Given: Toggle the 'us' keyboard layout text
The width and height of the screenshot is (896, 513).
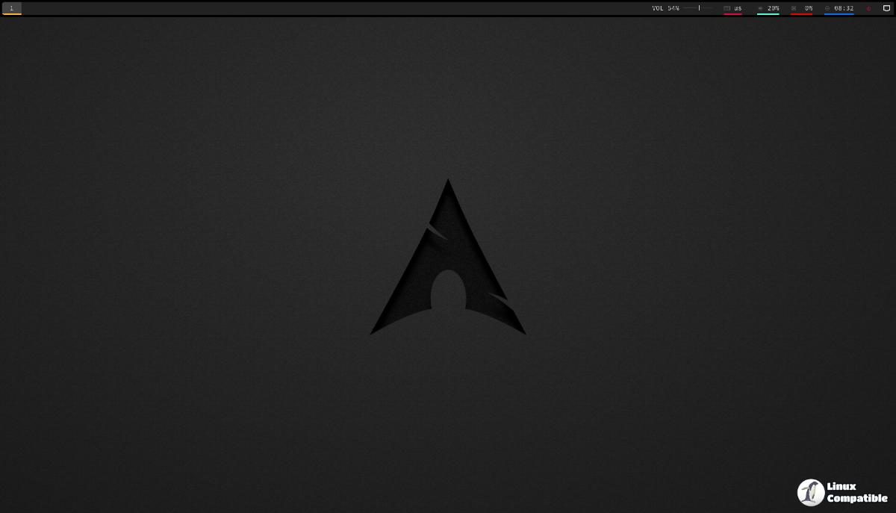Looking at the screenshot, I should (x=738, y=8).
